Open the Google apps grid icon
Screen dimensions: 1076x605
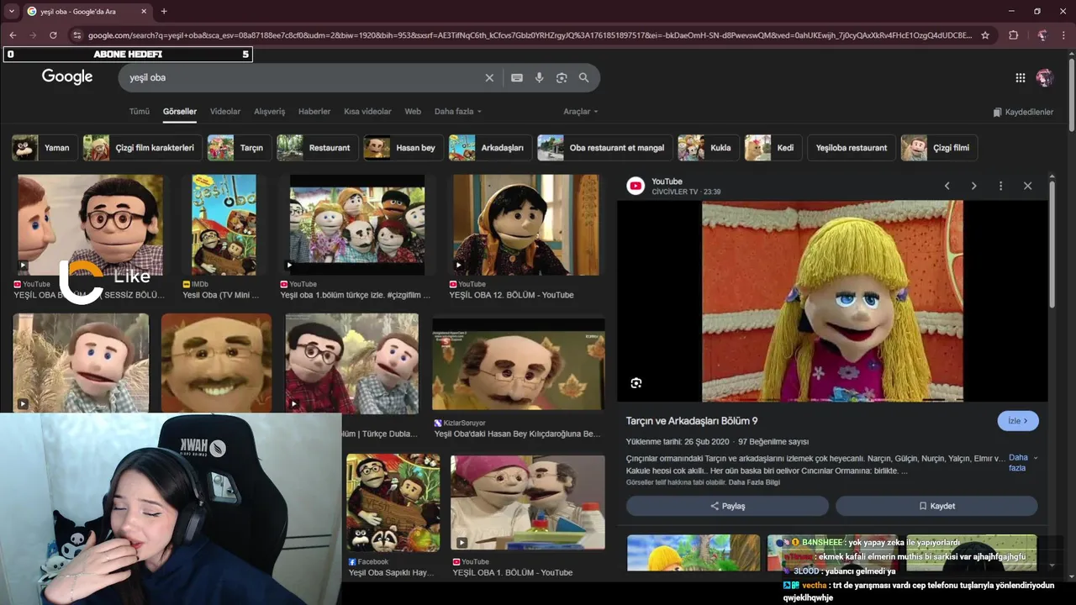(1020, 77)
